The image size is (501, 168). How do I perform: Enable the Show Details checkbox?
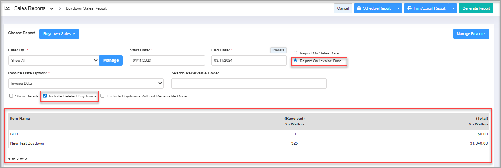click(11, 96)
